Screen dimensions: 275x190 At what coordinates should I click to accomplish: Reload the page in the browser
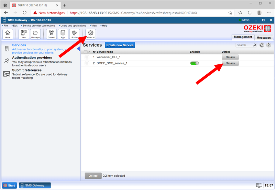tap(24, 13)
